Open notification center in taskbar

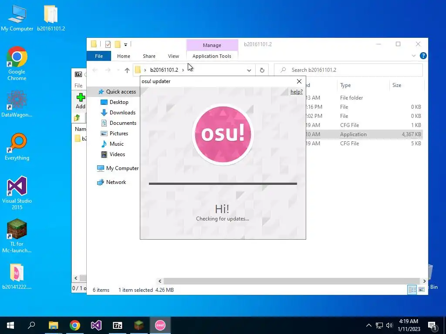coord(432,326)
